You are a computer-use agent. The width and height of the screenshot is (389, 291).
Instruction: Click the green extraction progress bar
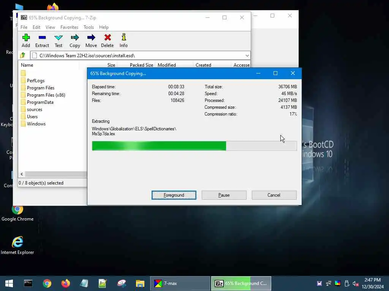tap(194, 146)
